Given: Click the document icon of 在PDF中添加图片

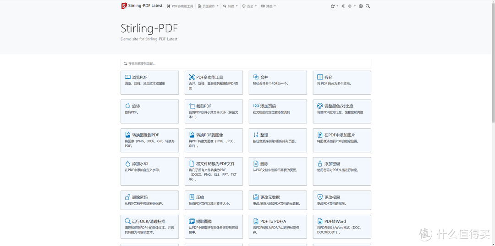Looking at the screenshot, I should [320, 134].
